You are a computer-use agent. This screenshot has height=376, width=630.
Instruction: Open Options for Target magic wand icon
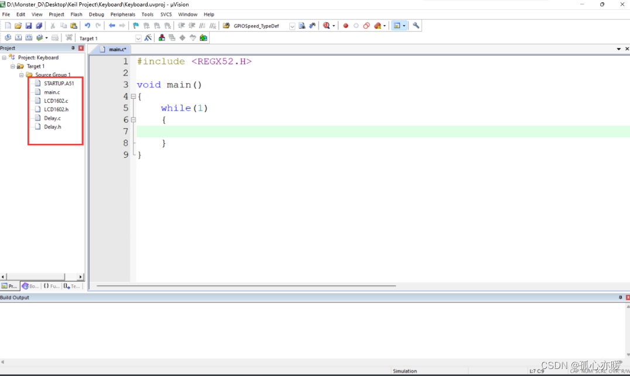(x=148, y=38)
